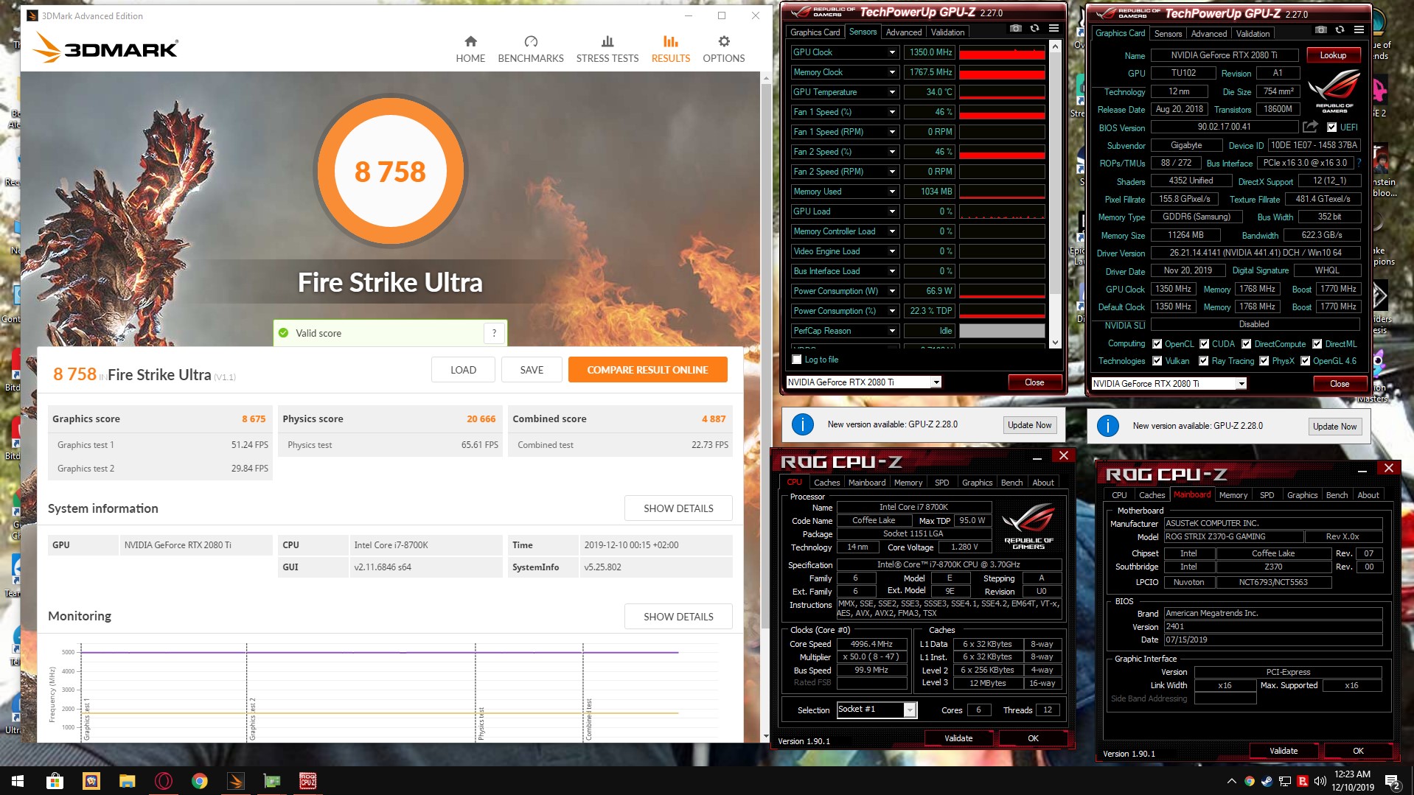Open hamburger menu in GPU-Z Graphics Card window

[1359, 30]
